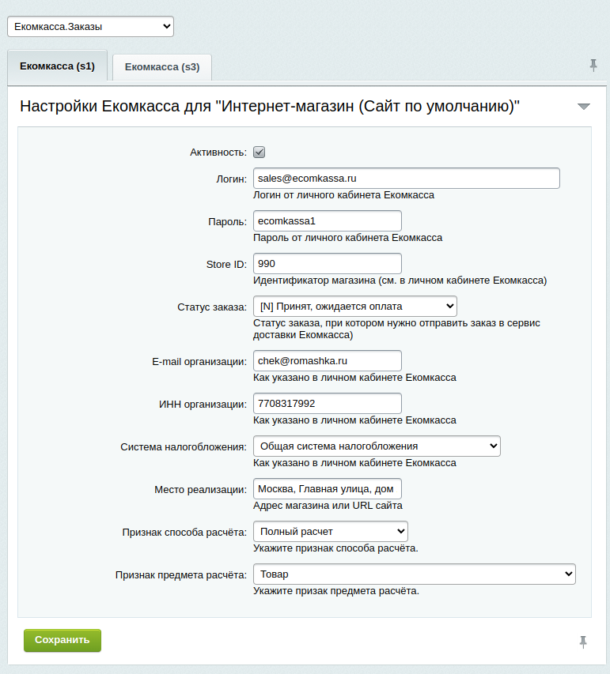610x674 pixels.
Task: Collapse the Екомкасса settings section with the arrow
Action: click(x=583, y=106)
